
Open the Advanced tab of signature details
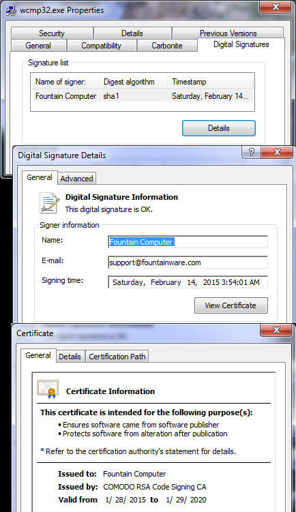click(x=76, y=179)
